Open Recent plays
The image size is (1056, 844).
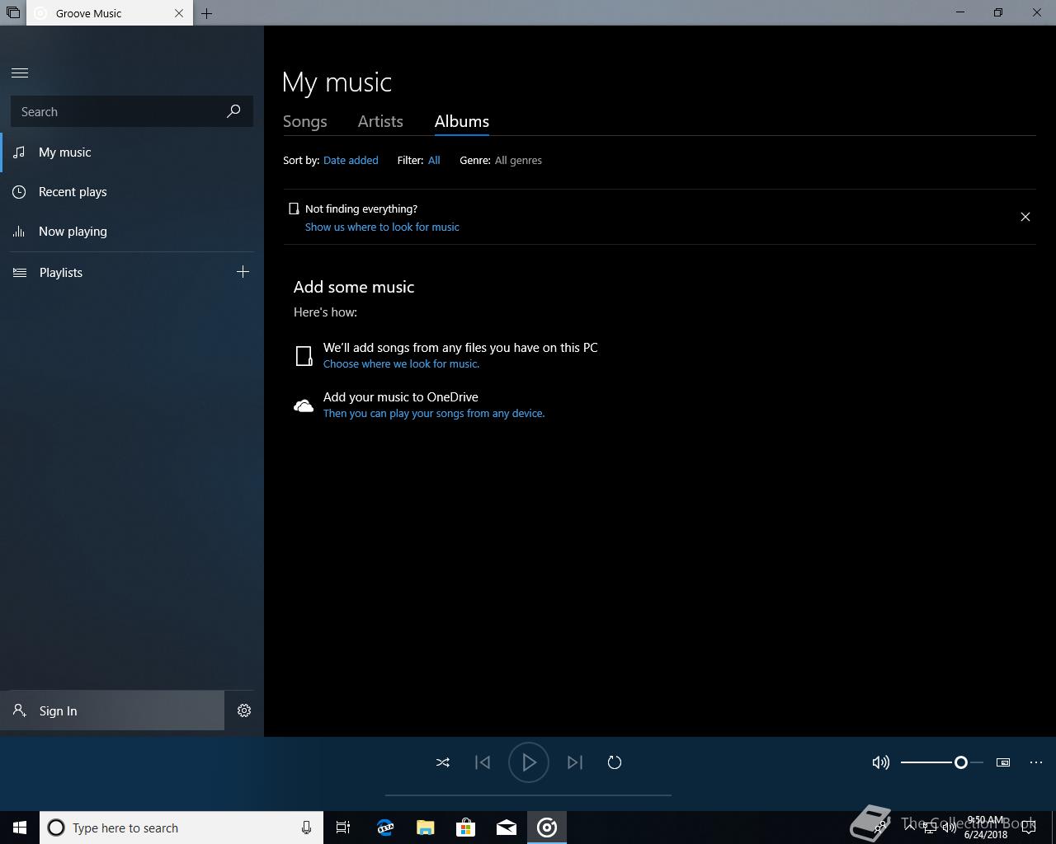132,192
